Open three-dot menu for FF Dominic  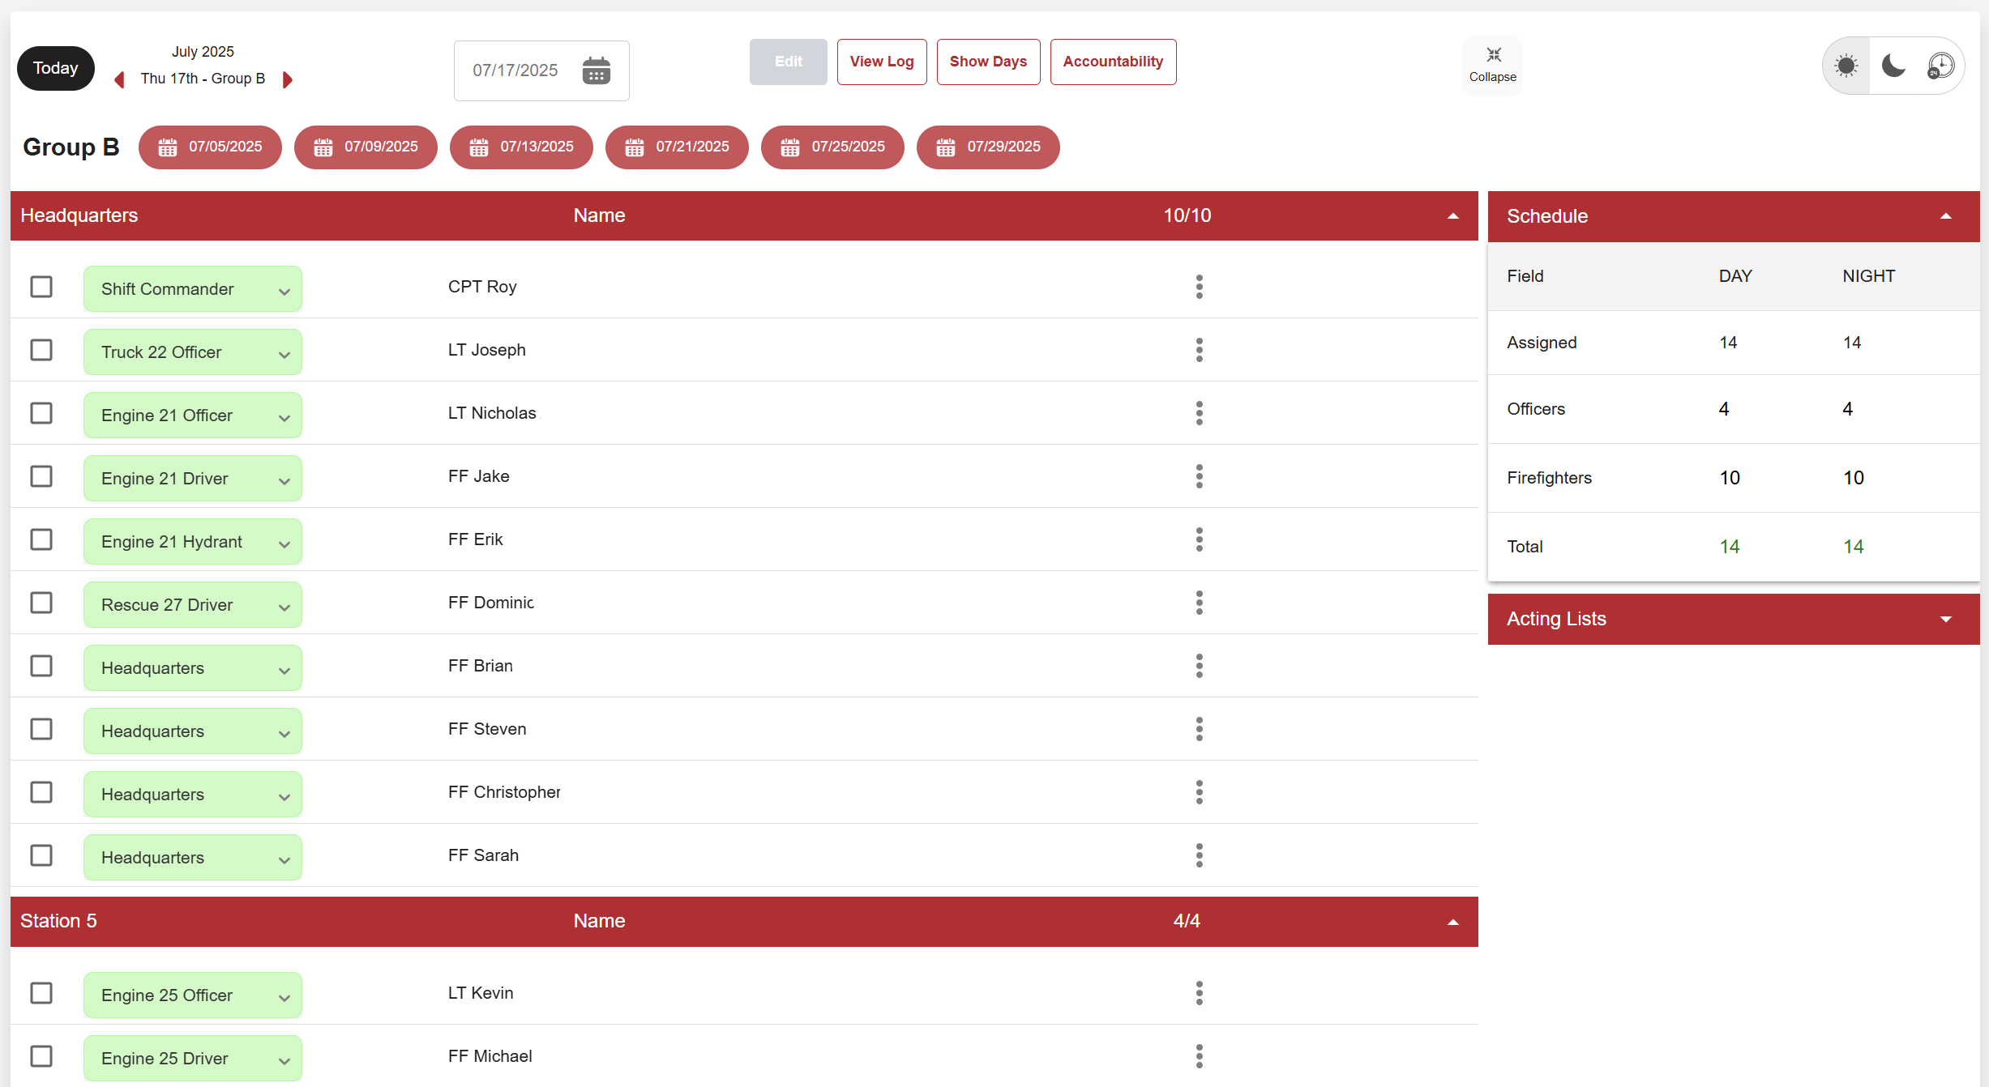coord(1200,603)
